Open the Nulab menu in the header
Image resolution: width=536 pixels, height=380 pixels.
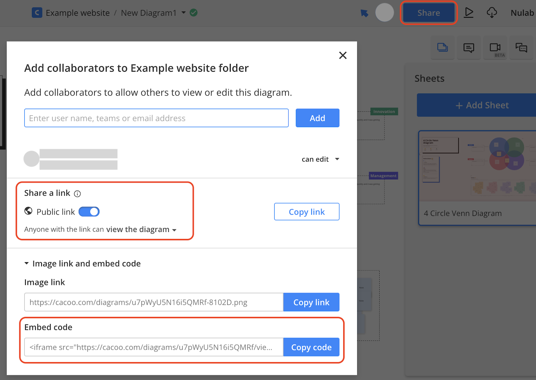click(x=522, y=13)
